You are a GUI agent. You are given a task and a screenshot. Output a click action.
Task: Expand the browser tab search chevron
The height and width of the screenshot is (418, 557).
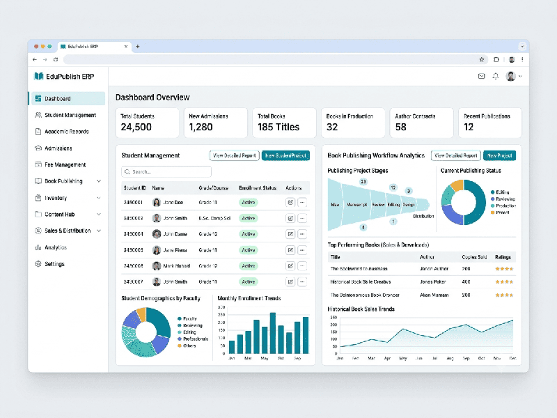coord(522,46)
